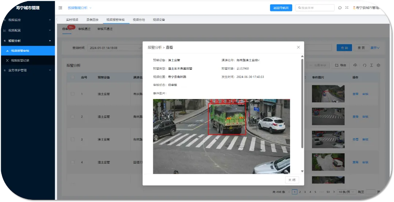
Task: Refresh the table with the reload icon
Action: [x=364, y=65]
